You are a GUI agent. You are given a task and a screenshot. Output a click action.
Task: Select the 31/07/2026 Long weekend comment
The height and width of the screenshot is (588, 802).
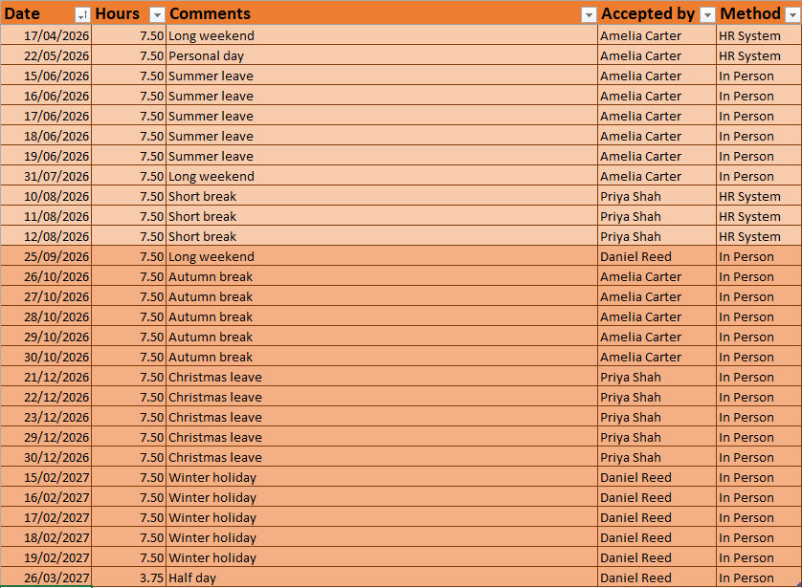[x=382, y=176]
